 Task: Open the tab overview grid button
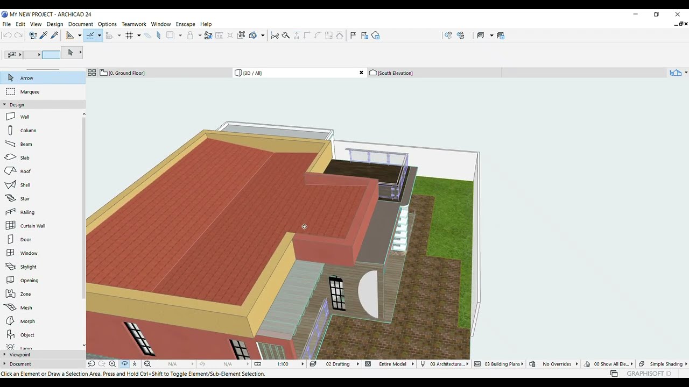point(92,73)
